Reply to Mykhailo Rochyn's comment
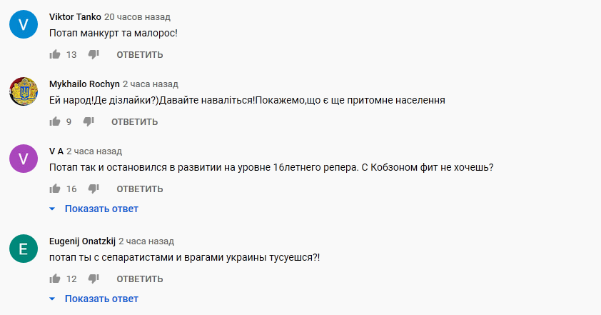The height and width of the screenshot is (315, 601). (x=134, y=122)
